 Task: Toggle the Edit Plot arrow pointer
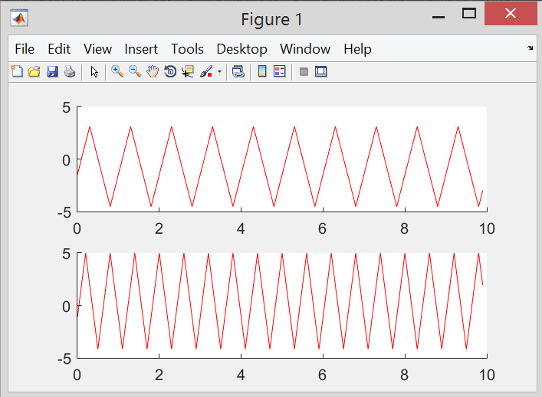click(94, 71)
